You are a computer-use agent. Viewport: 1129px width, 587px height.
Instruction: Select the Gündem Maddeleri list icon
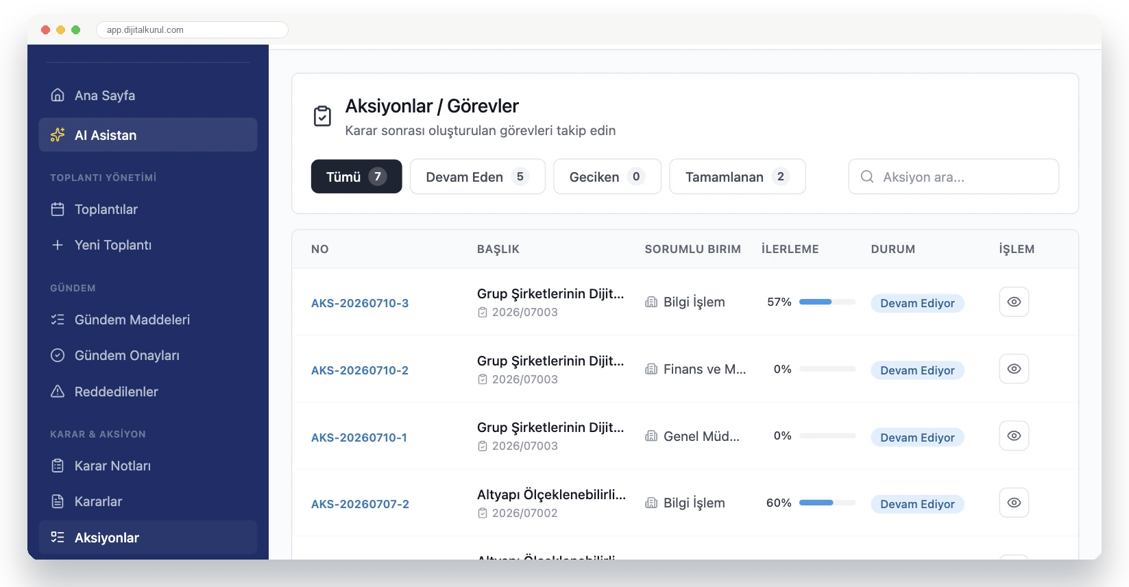58,320
